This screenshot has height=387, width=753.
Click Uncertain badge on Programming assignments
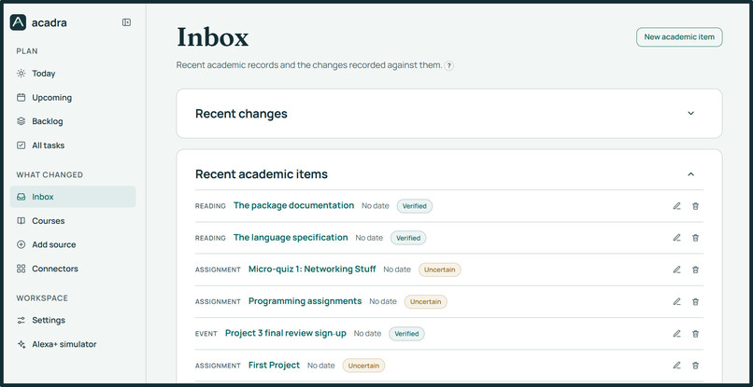pos(425,301)
